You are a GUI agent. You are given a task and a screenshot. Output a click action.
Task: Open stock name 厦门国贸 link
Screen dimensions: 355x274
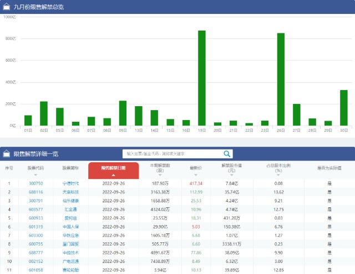(70, 244)
